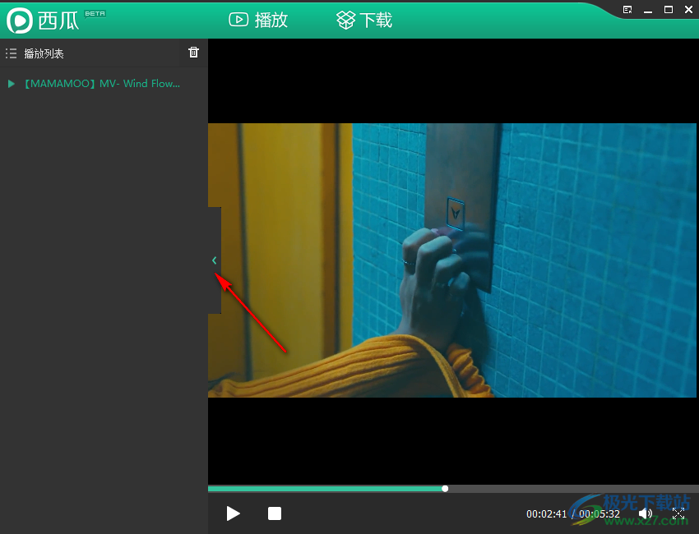Collapse the playlist panel with the chevron
Viewport: 699px width, 534px height.
215,260
